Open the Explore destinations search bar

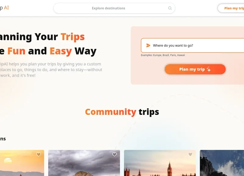(115, 8)
